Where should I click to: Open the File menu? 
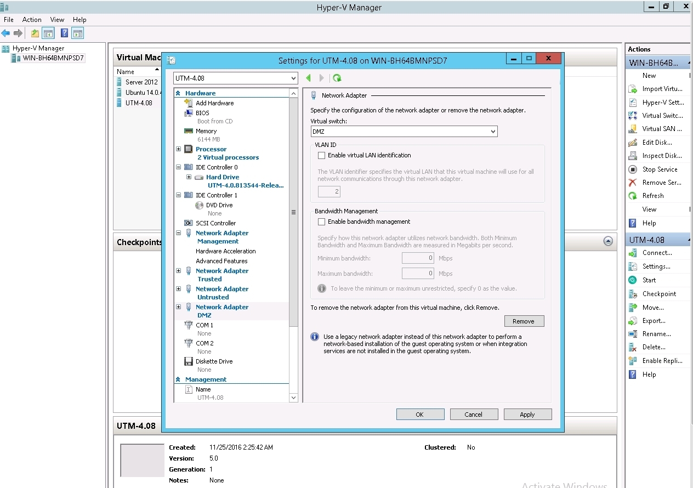coord(9,20)
